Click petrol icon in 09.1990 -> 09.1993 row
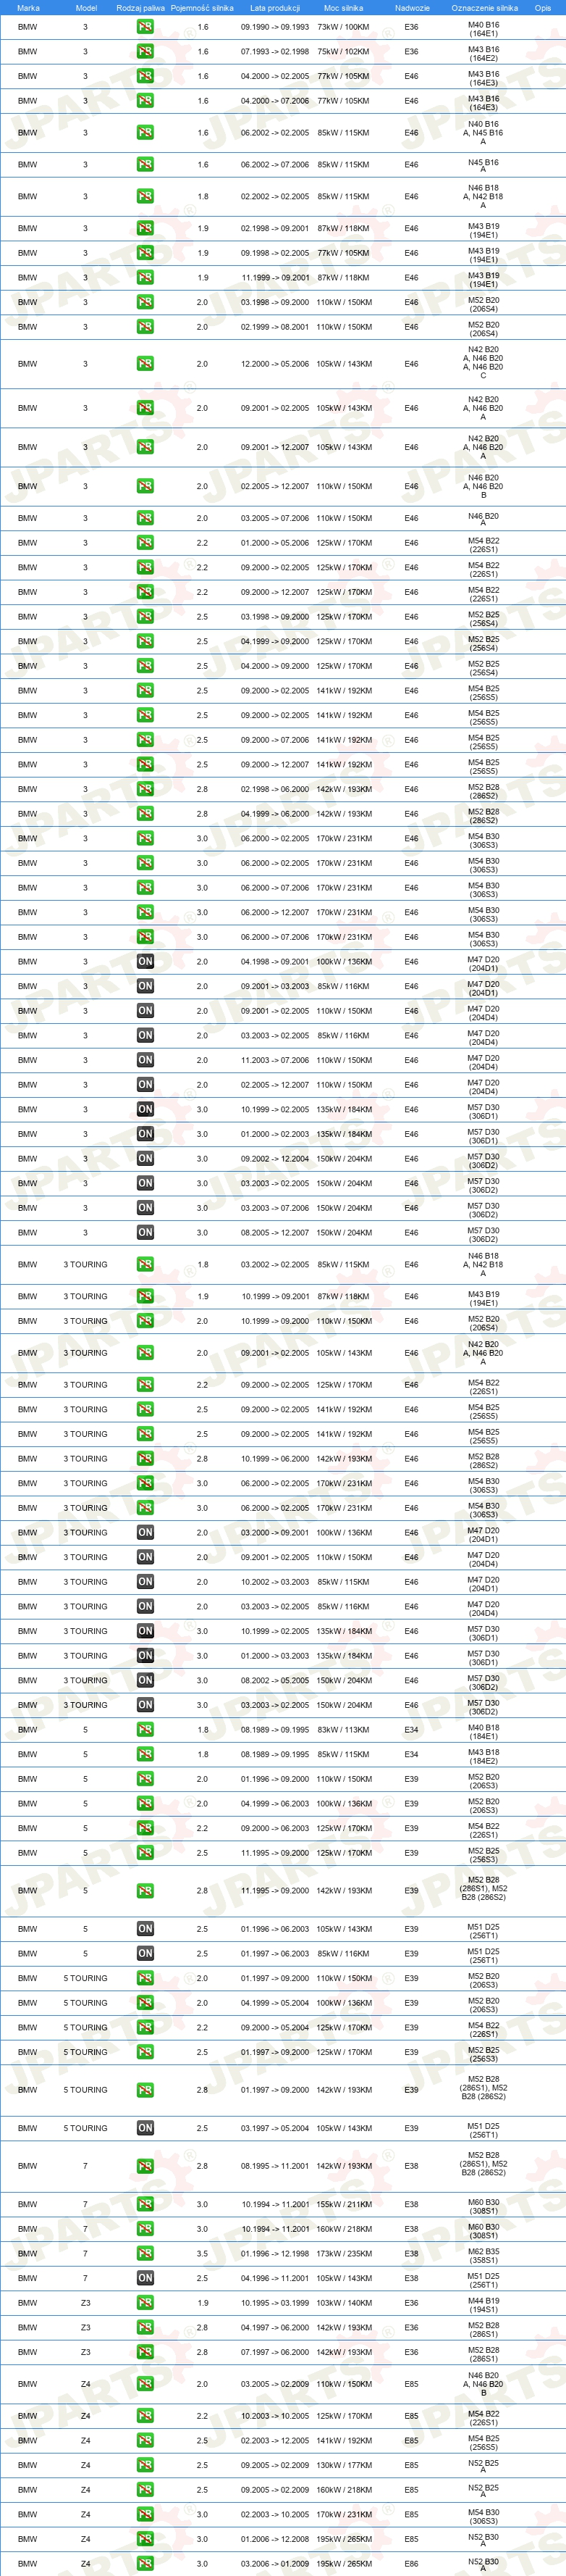Viewport: 566px width, 2576px height. (145, 27)
